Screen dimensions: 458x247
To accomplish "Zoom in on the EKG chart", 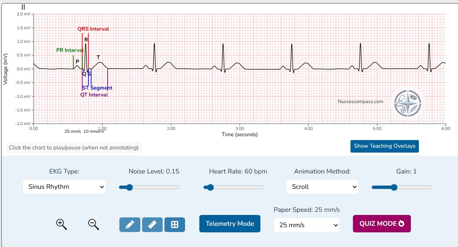I will pyautogui.click(x=61, y=224).
